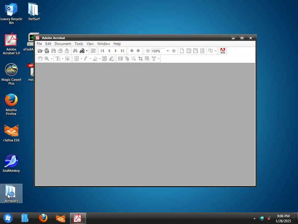Select the Hand tool

[x=40, y=59]
